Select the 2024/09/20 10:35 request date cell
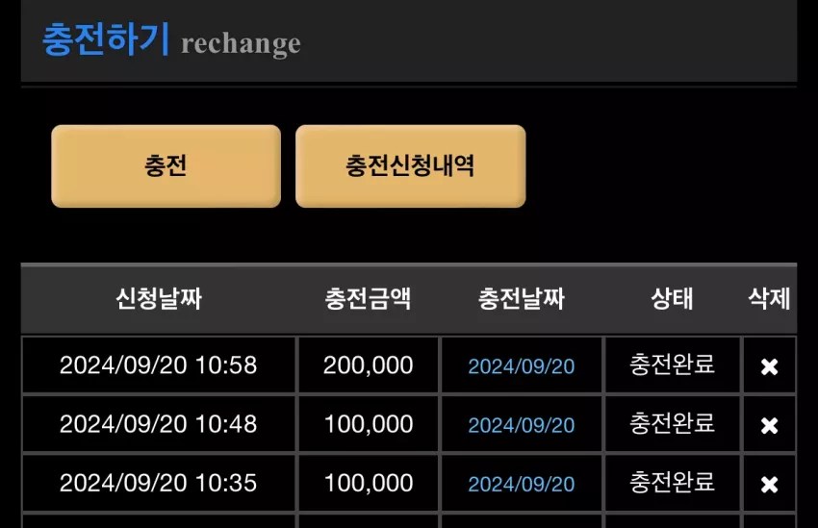Image resolution: width=818 pixels, height=528 pixels. coord(159,483)
